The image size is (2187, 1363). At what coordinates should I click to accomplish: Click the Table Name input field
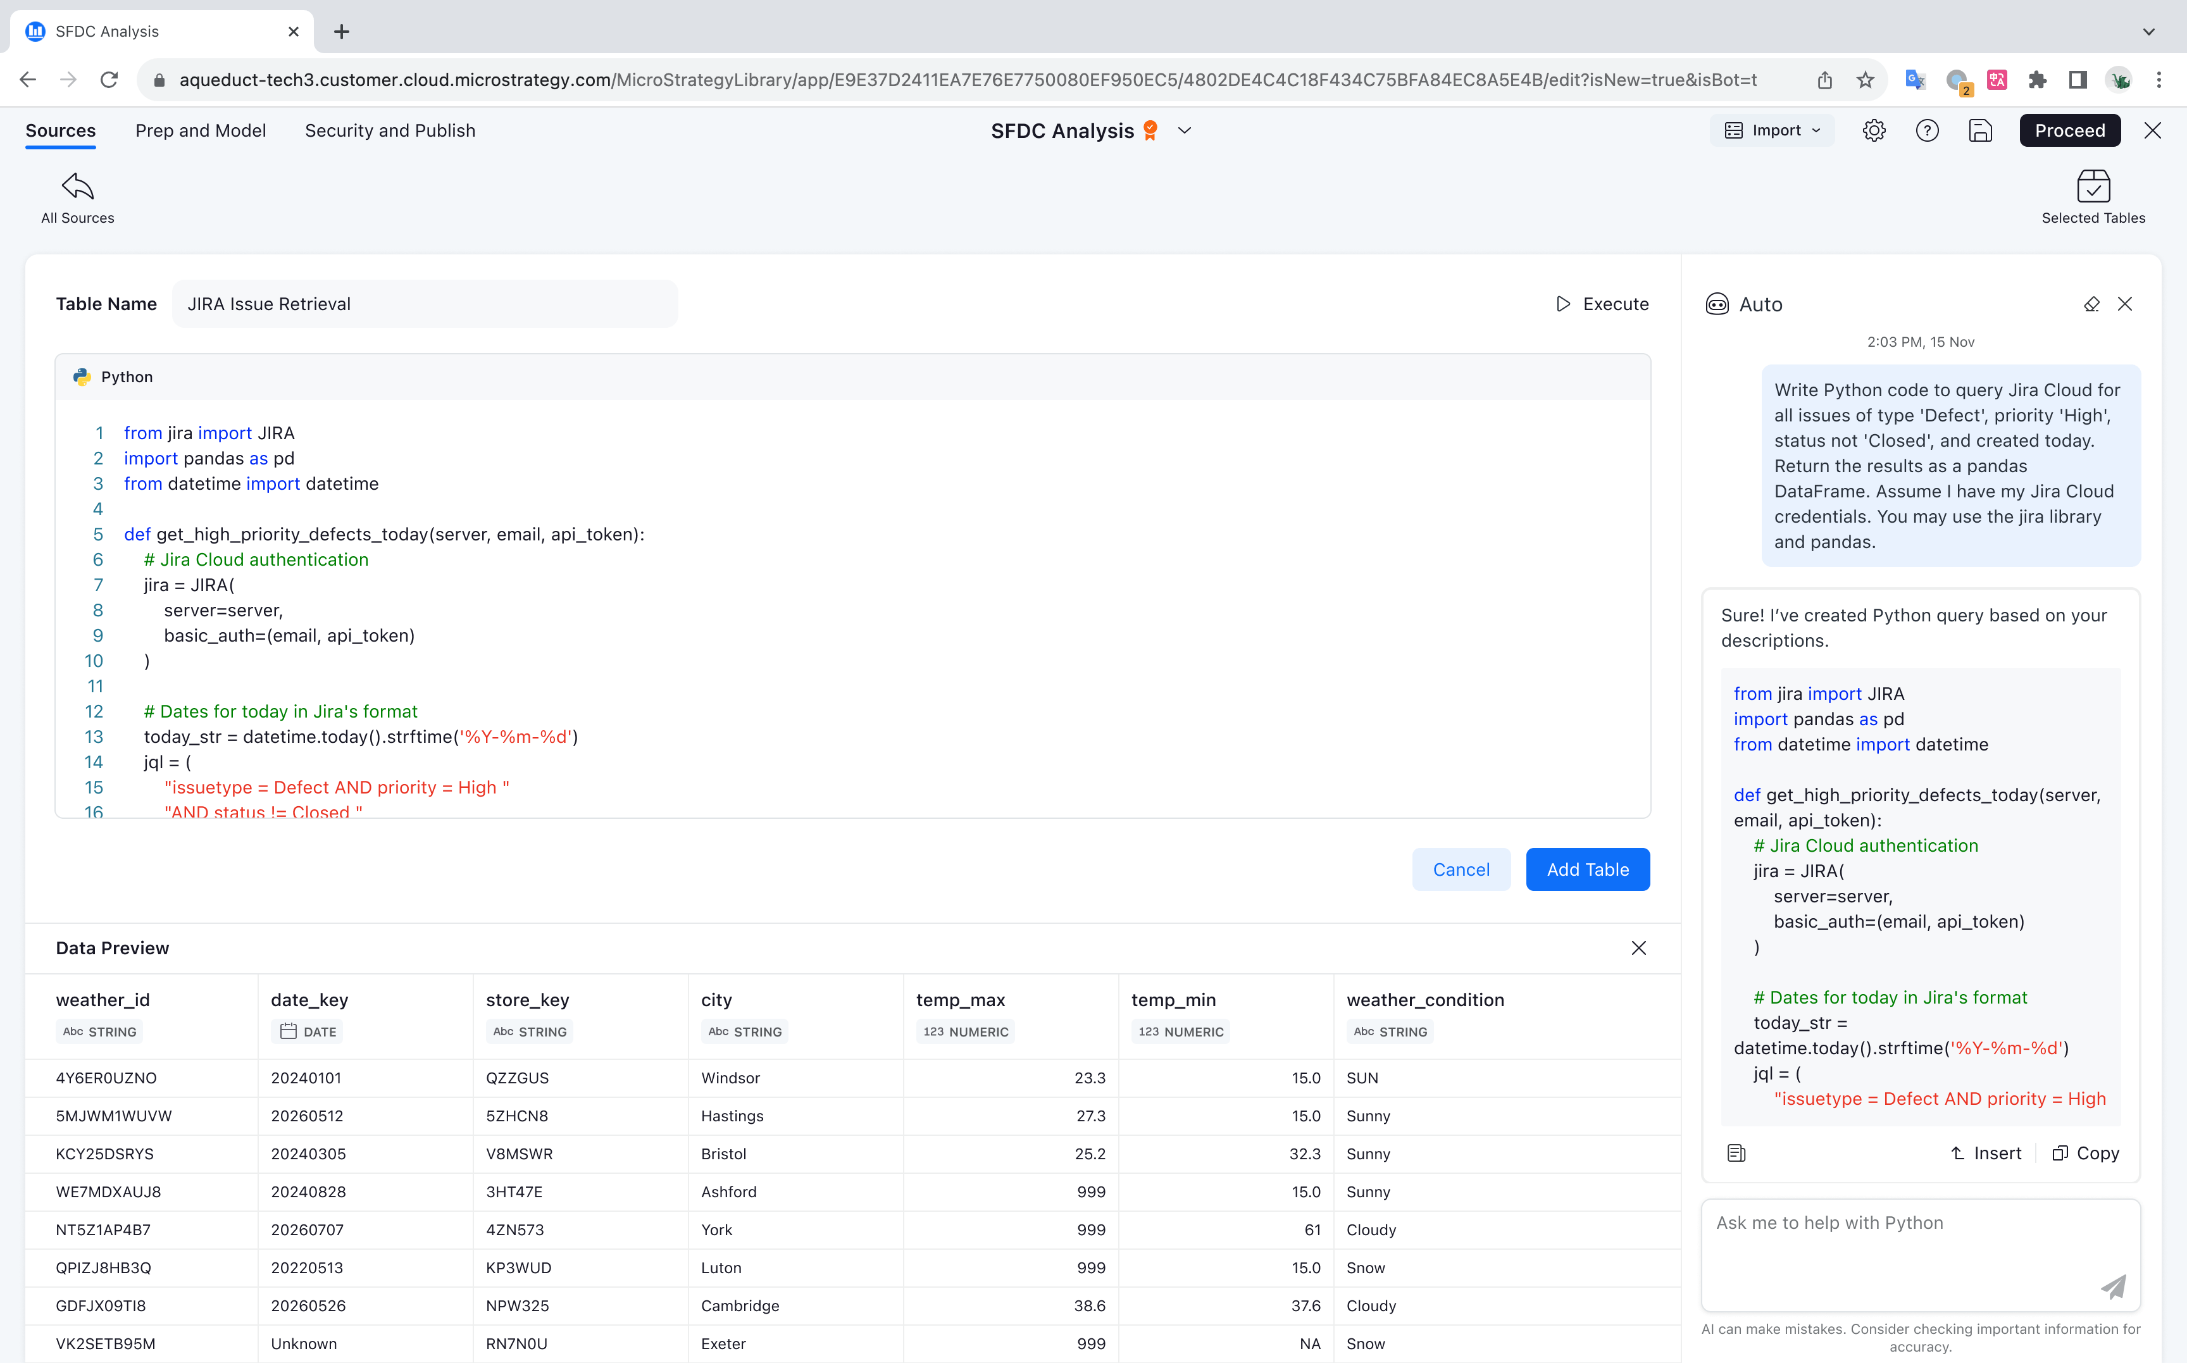point(424,304)
